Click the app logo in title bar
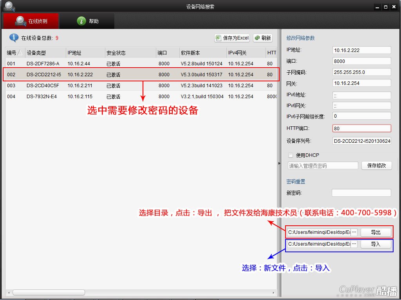The height and width of the screenshot is (300, 401). [x=9, y=7]
